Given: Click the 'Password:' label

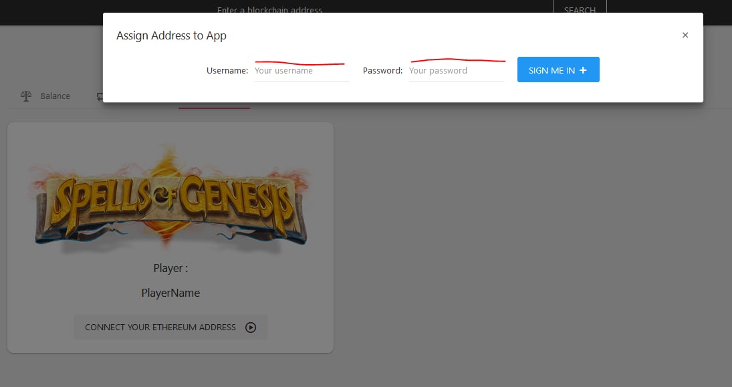Looking at the screenshot, I should 382,70.
